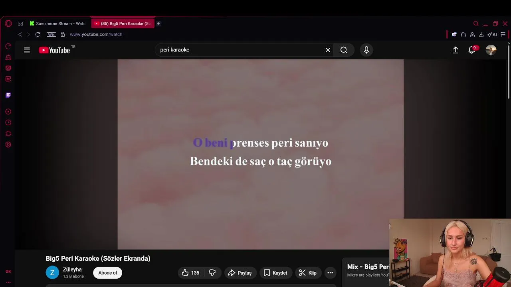Dislike the video

[212, 273]
